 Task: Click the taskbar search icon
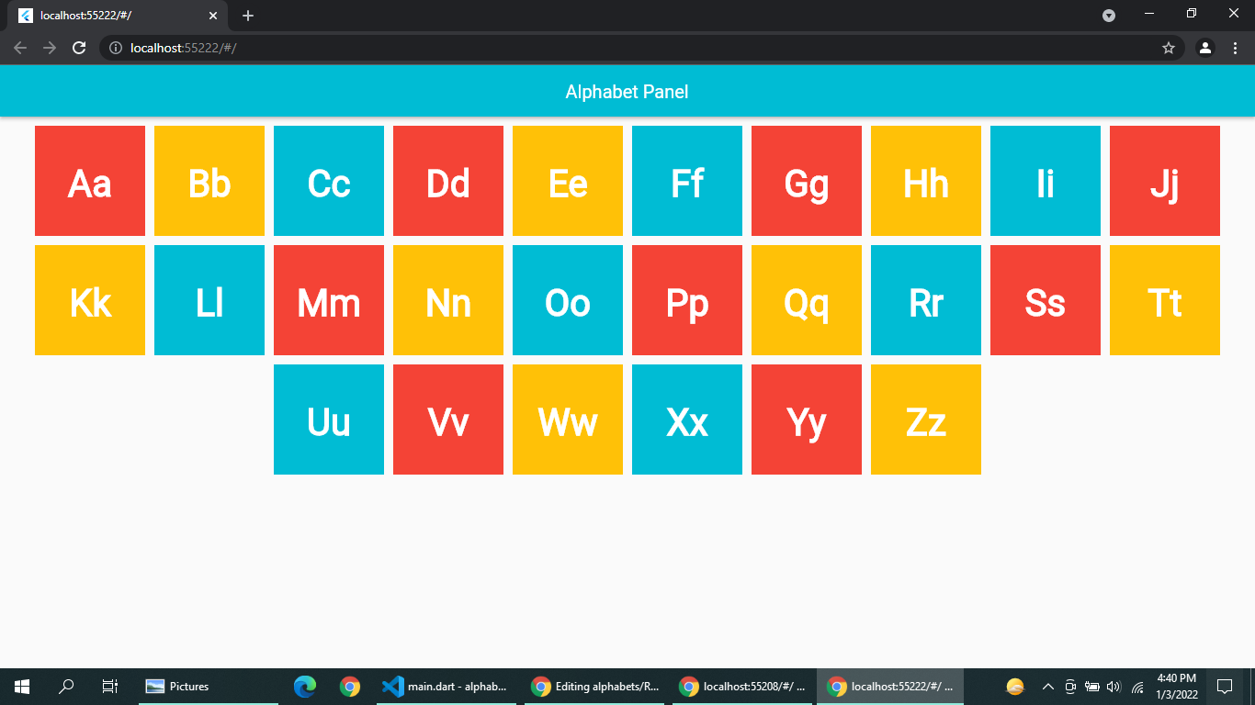point(64,686)
